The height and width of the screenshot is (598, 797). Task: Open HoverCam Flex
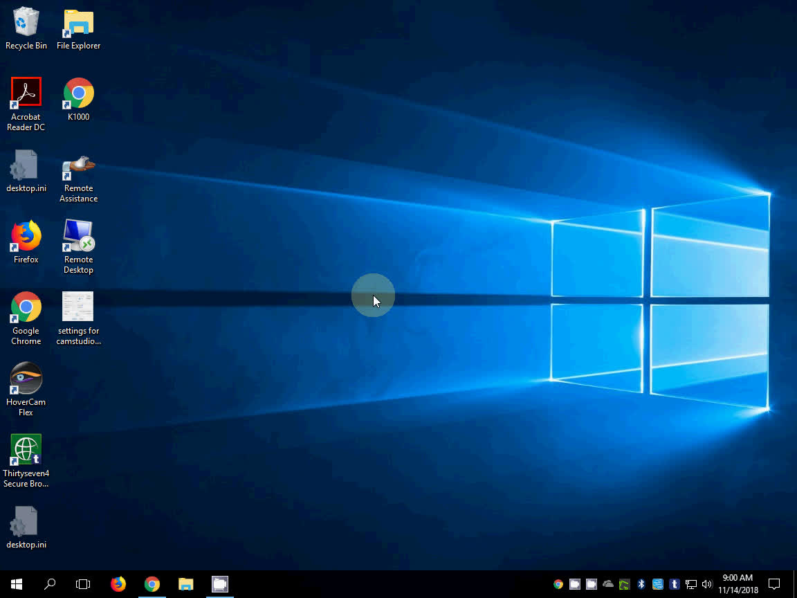(26, 377)
